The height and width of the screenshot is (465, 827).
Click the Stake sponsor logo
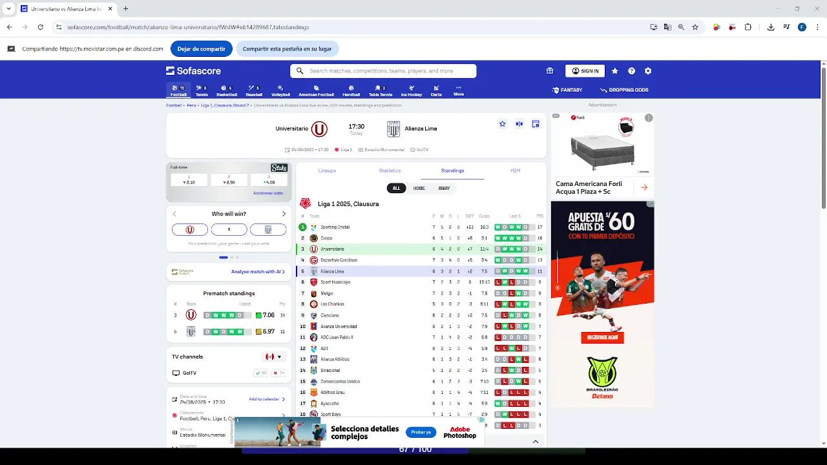pyautogui.click(x=279, y=168)
